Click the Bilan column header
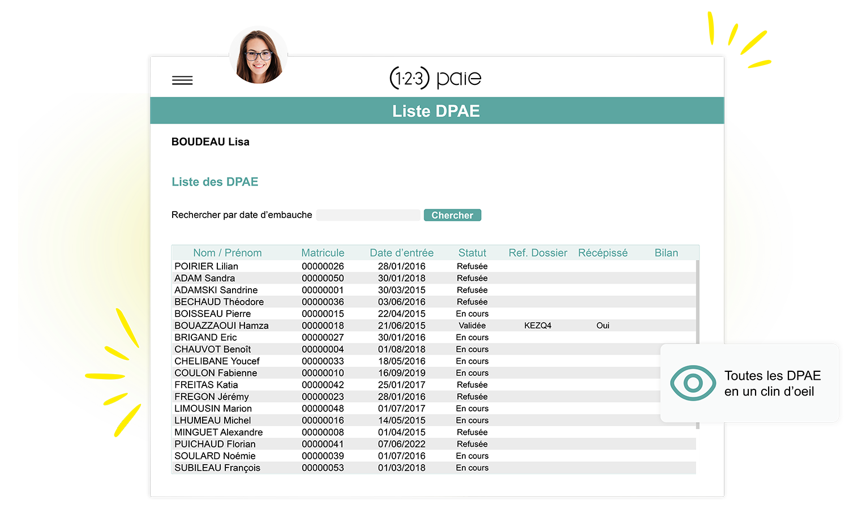Viewport: 849px width, 532px height. [x=666, y=252]
